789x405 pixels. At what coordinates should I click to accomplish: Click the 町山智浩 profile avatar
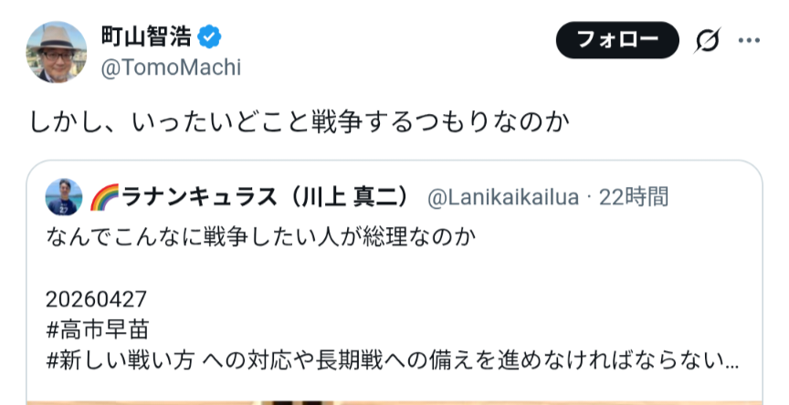(58, 53)
